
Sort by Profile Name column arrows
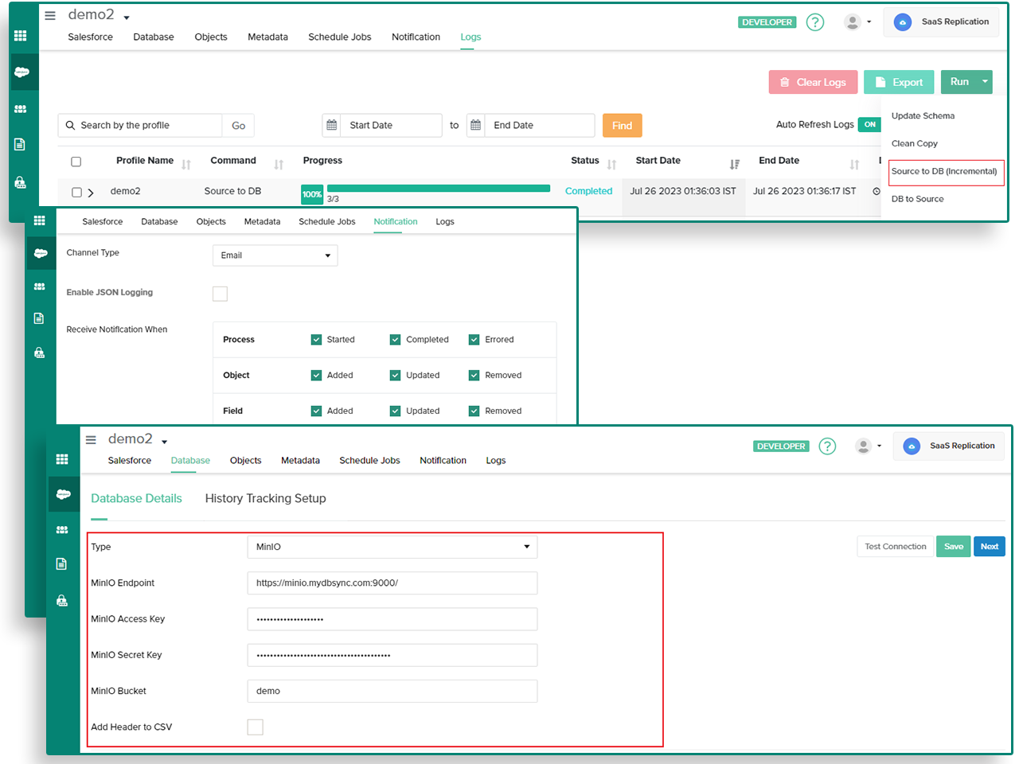point(186,165)
